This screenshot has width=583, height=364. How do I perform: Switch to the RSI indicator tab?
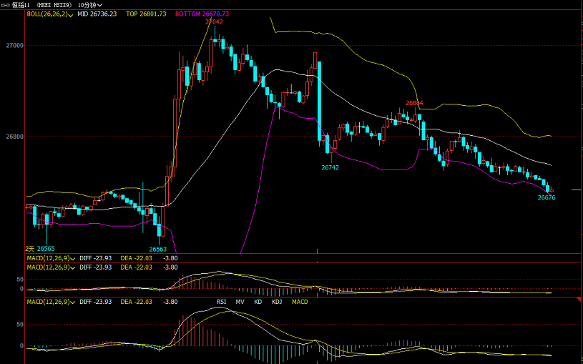222,302
